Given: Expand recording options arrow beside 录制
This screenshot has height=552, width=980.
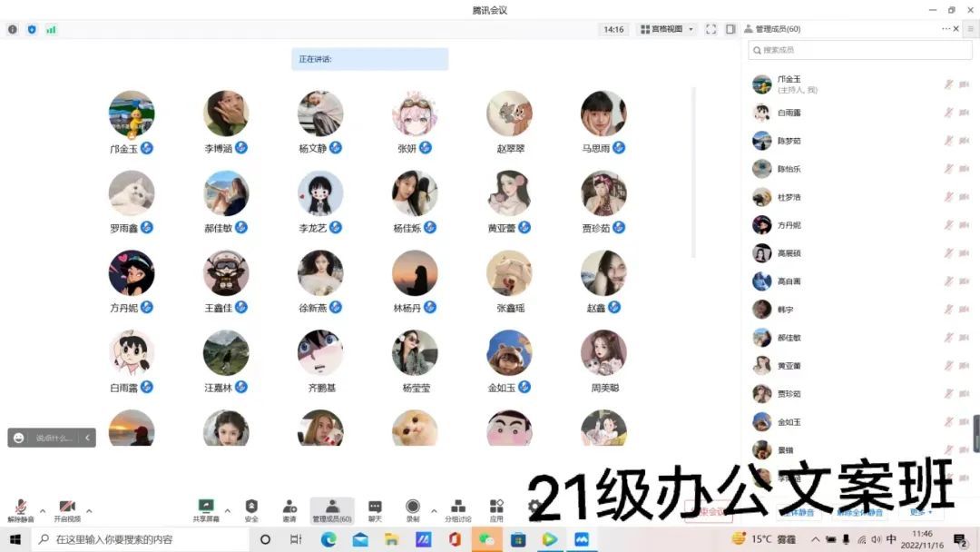Looking at the screenshot, I should click(434, 511).
